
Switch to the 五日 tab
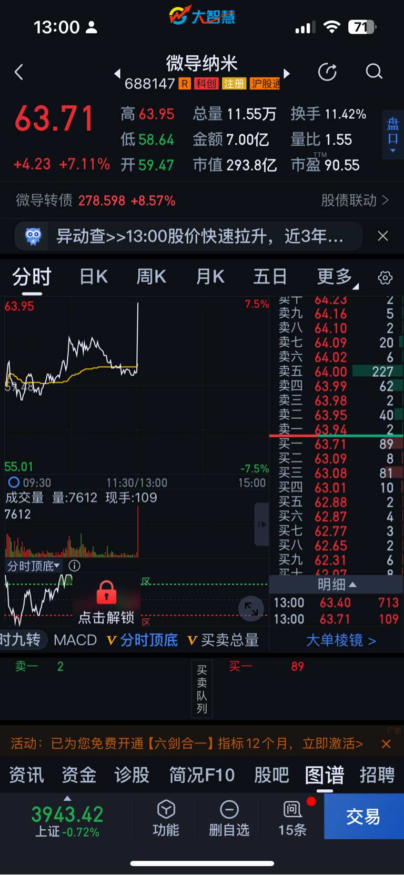pyautogui.click(x=270, y=277)
